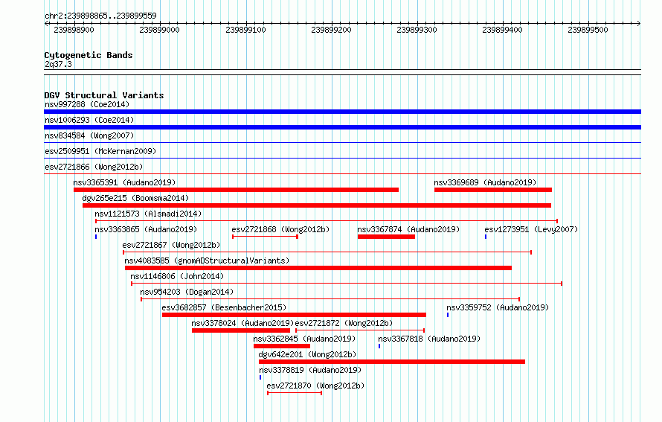This screenshot has width=662, height=422.
Task: Click the DGV Structural Variants track title
Action: (104, 95)
